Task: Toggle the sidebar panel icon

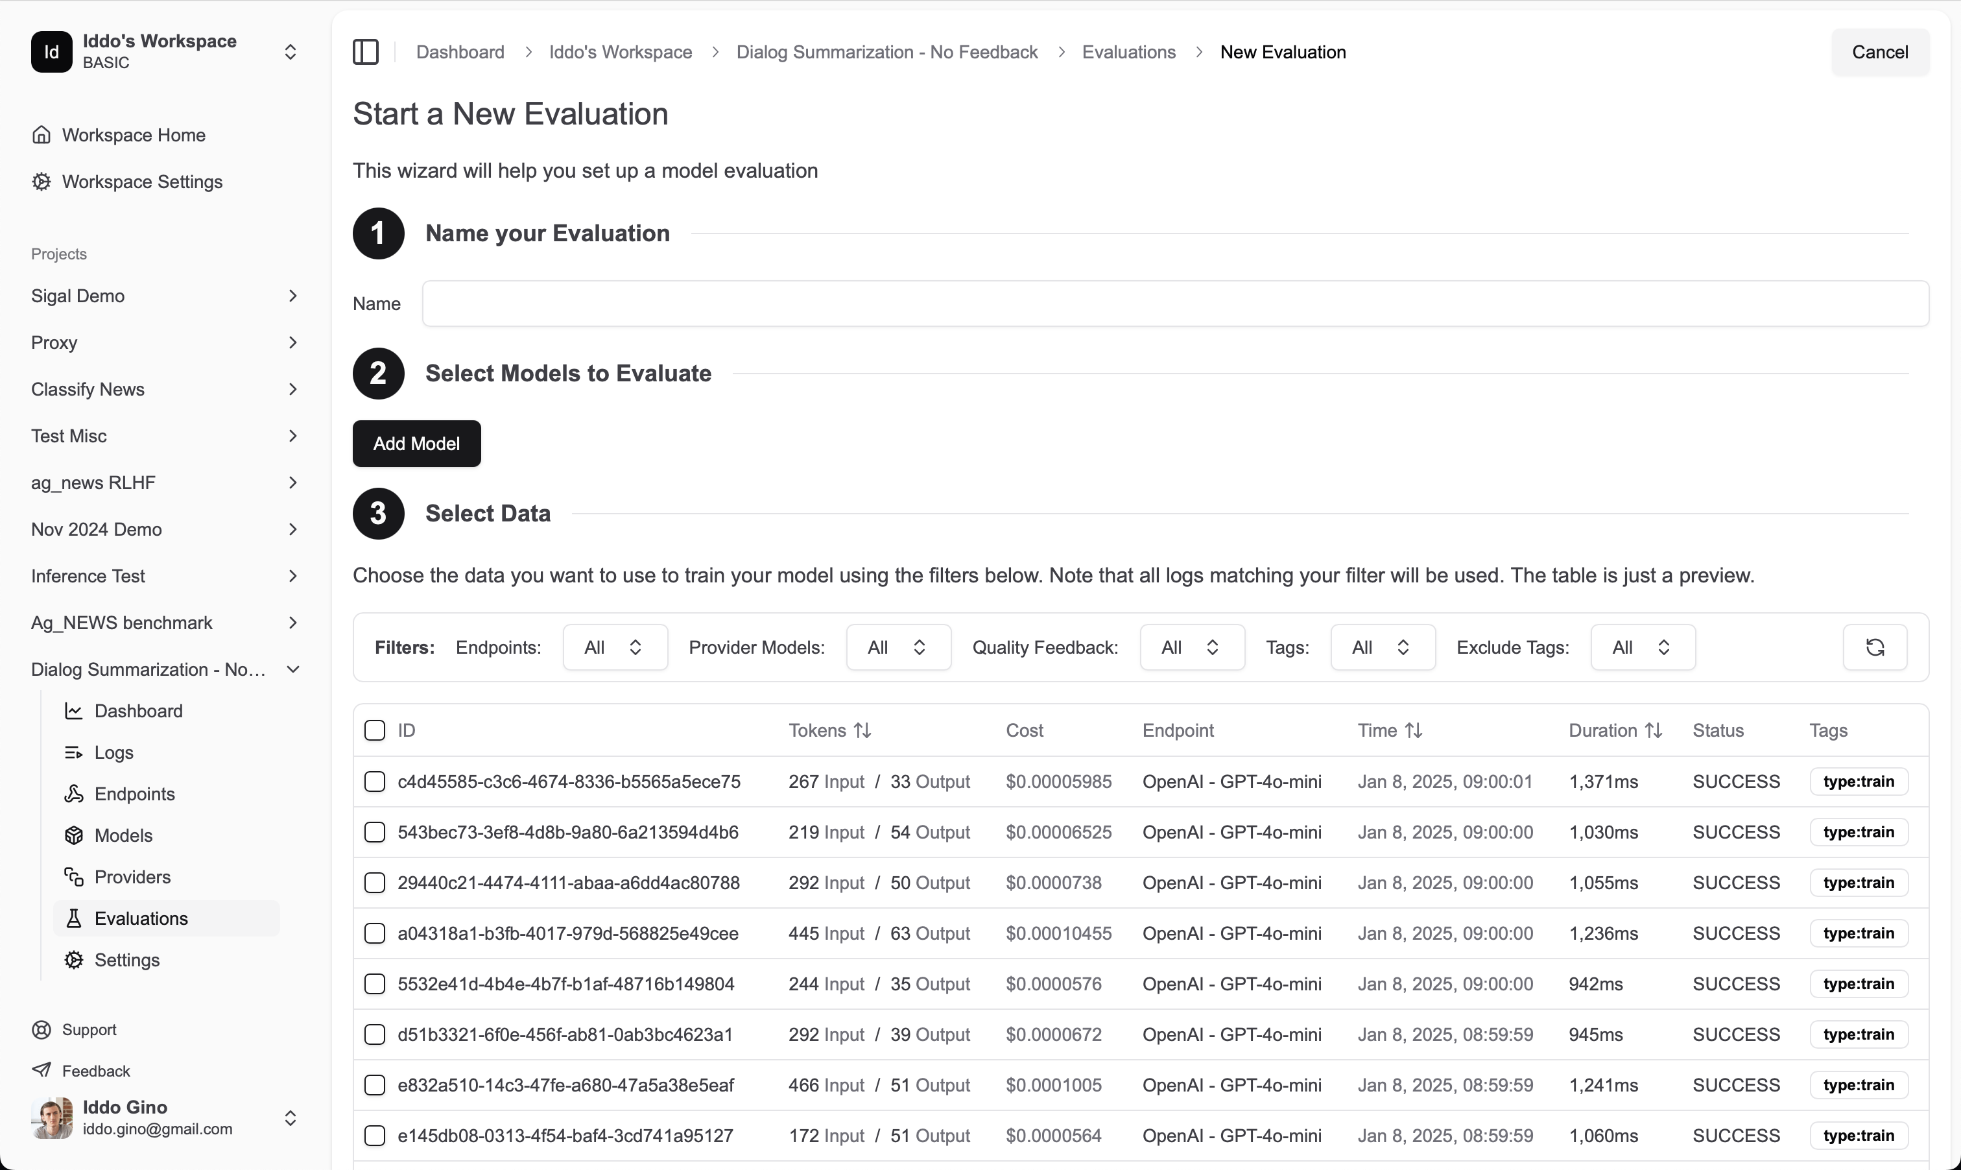Action: (365, 52)
